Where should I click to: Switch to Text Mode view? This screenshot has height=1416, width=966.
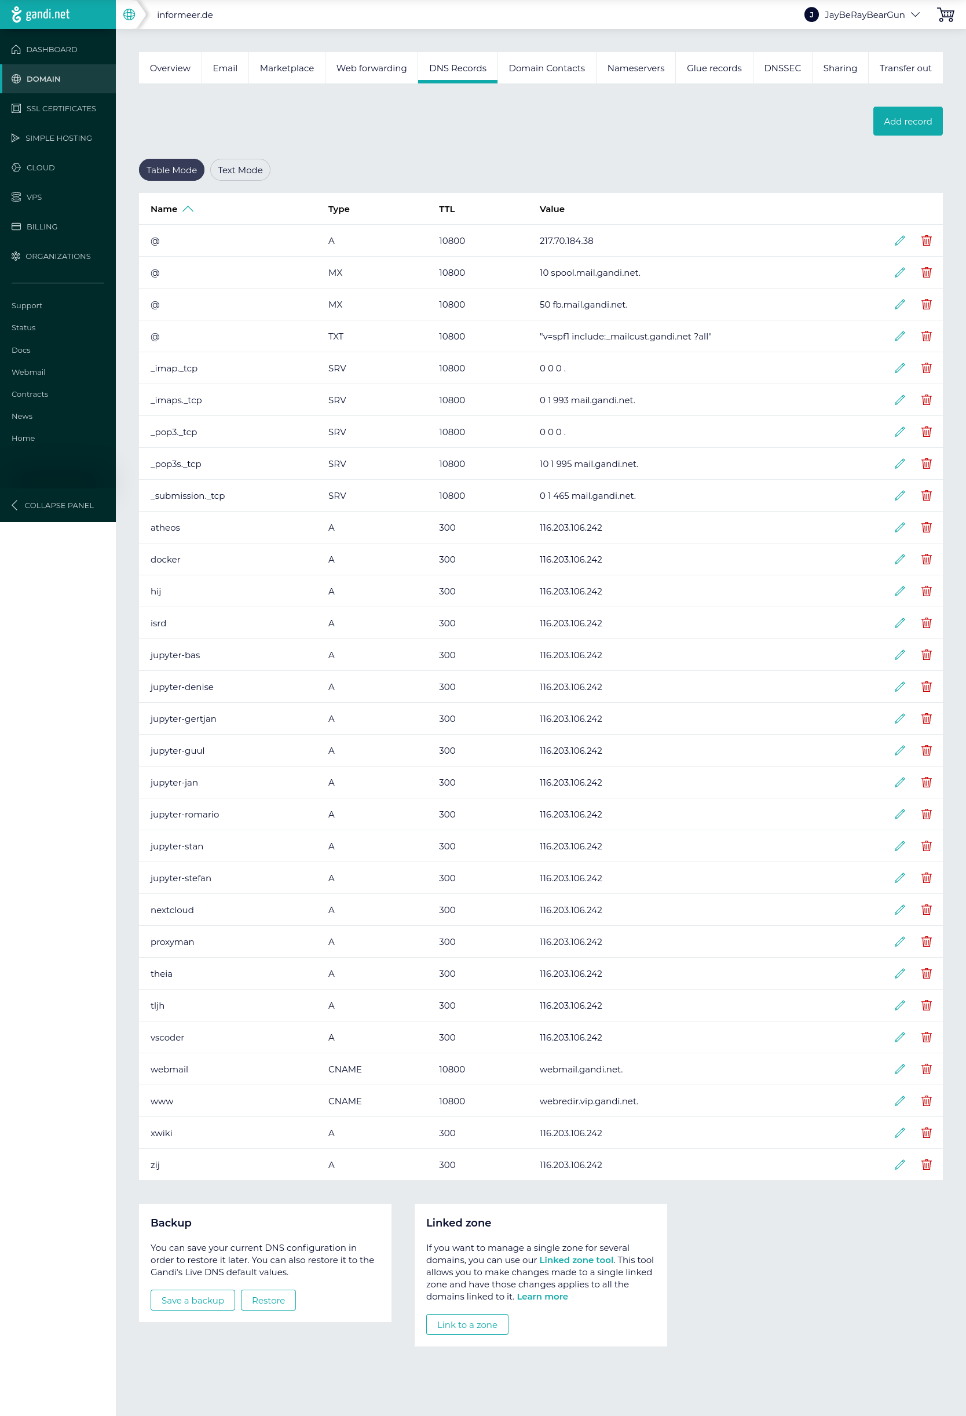click(240, 170)
